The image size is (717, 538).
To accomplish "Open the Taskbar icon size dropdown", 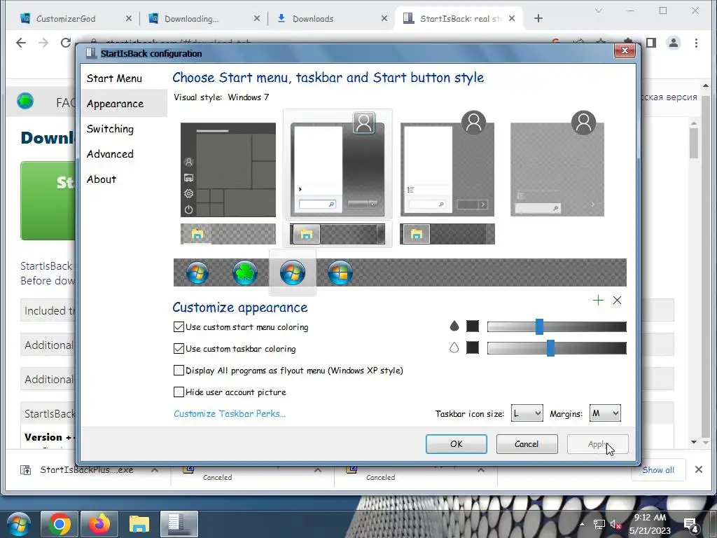I will [x=527, y=413].
